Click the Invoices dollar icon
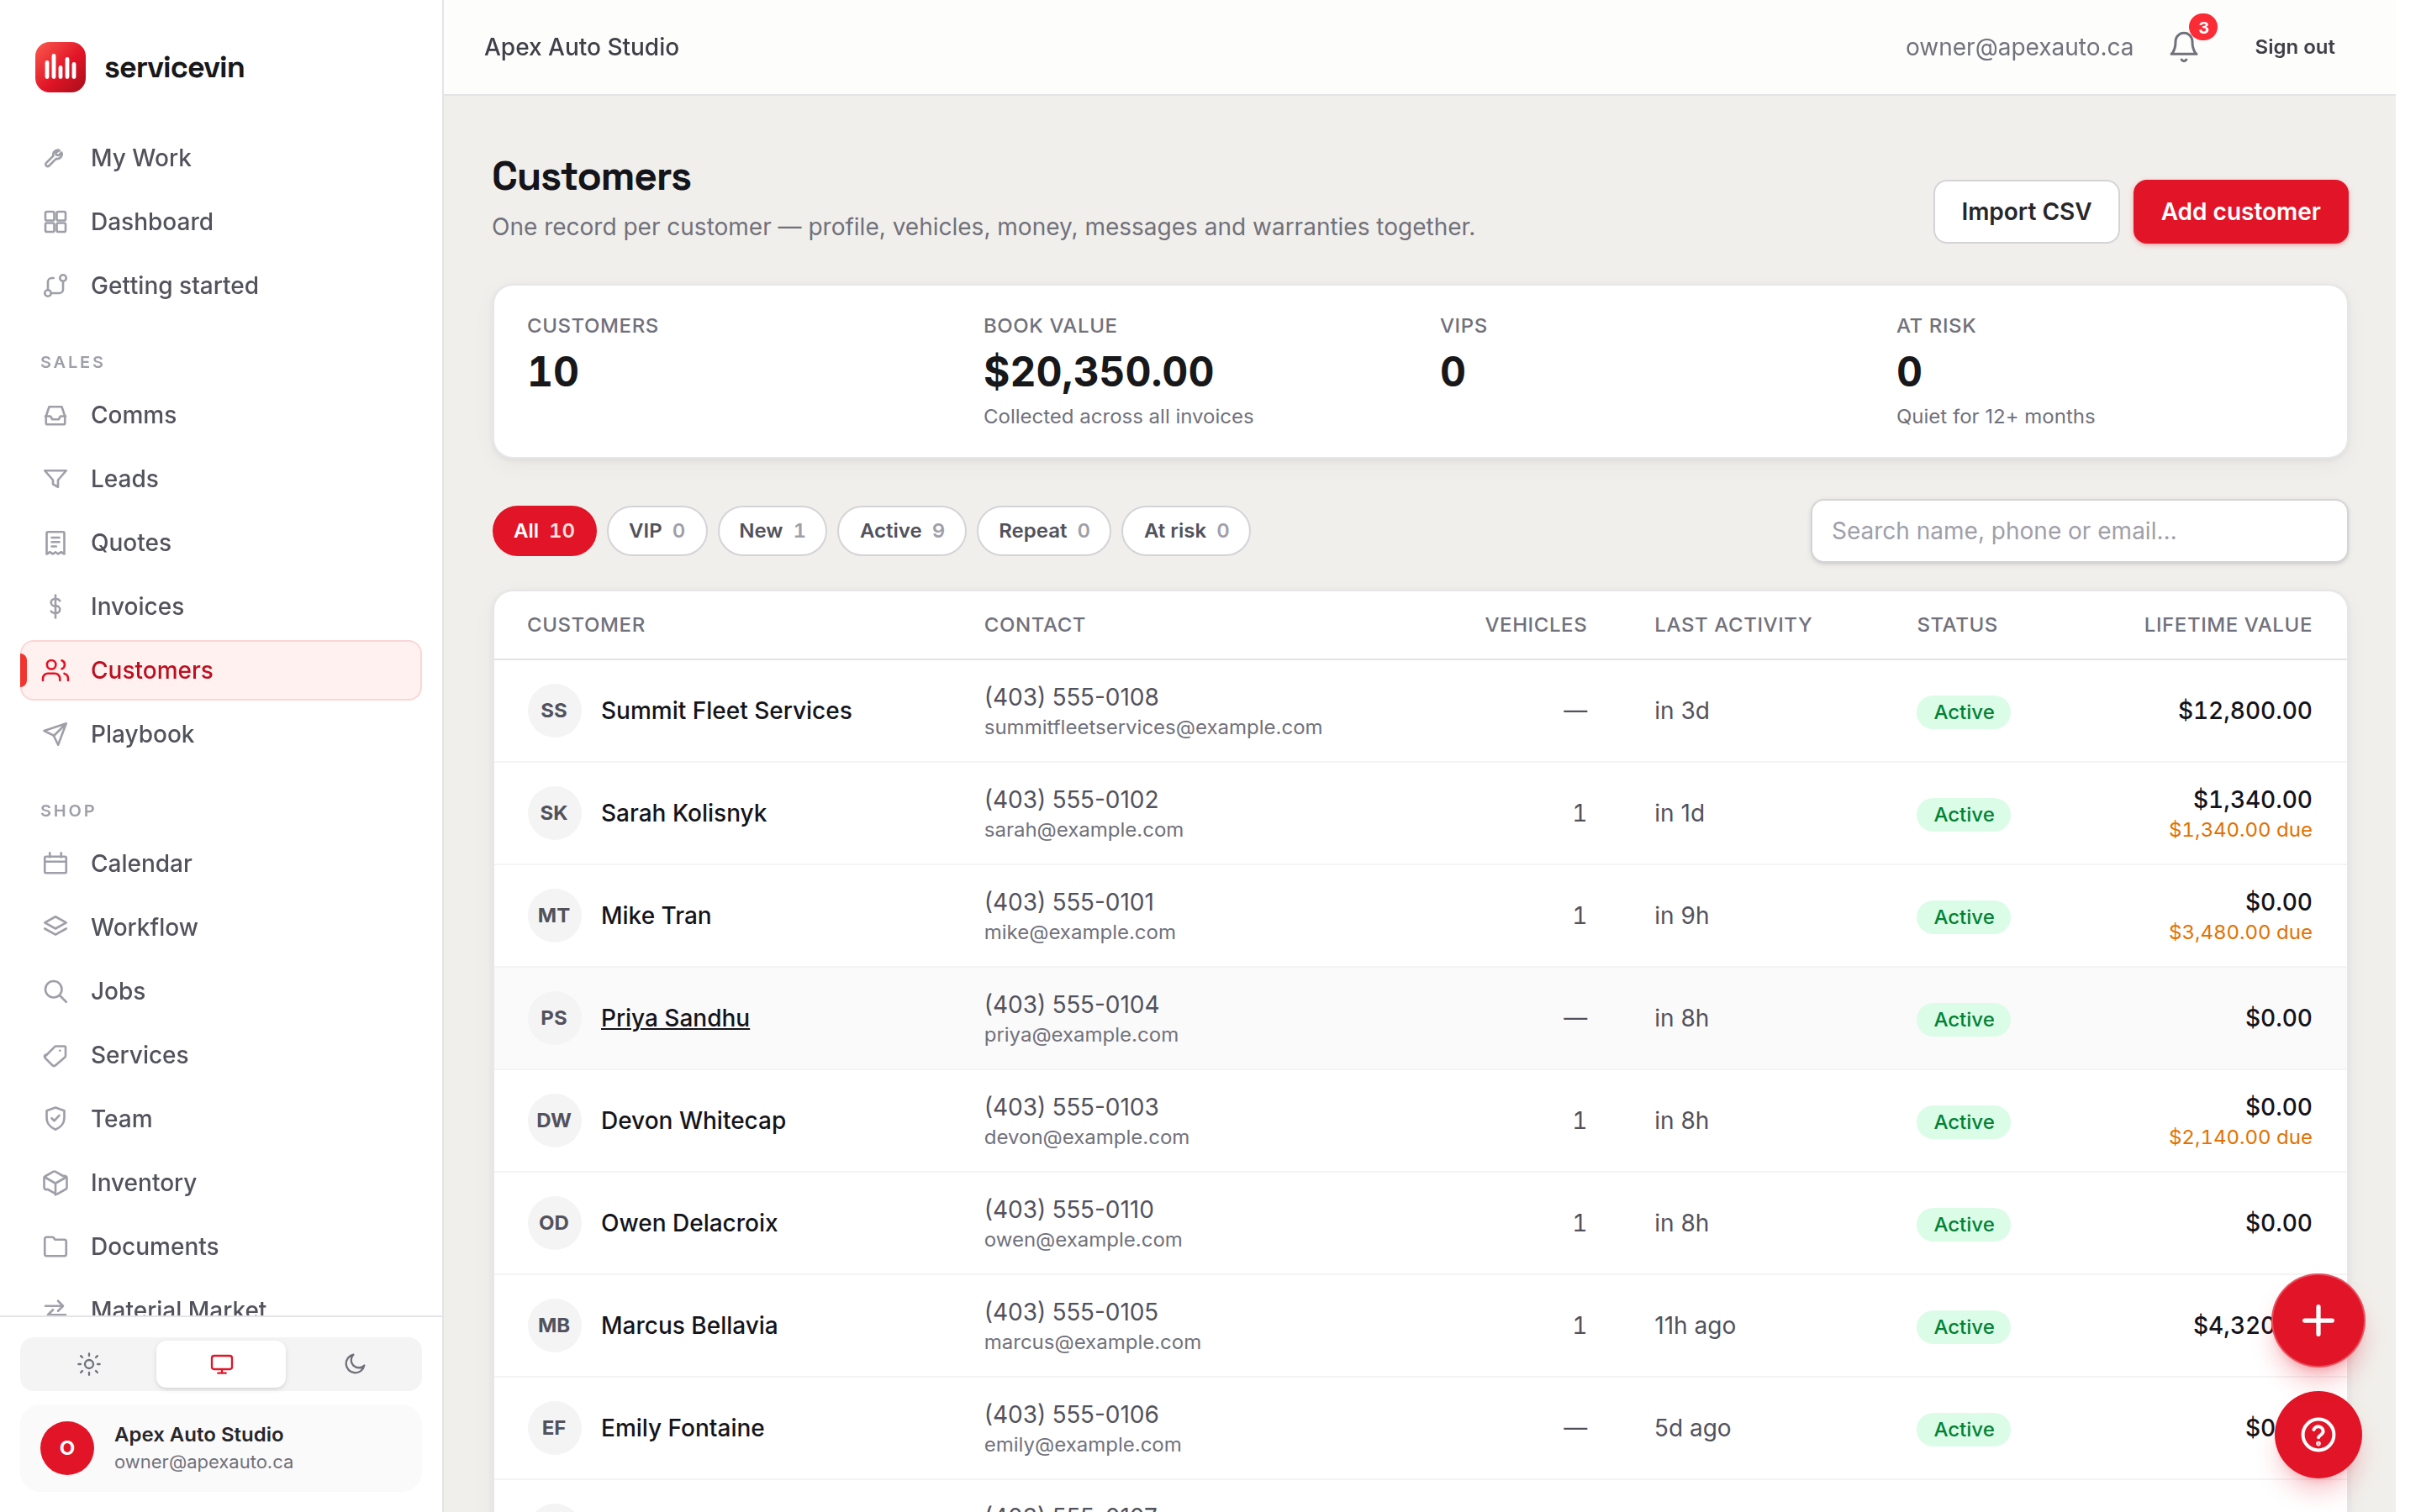The image size is (2421, 1512). coord(55,607)
